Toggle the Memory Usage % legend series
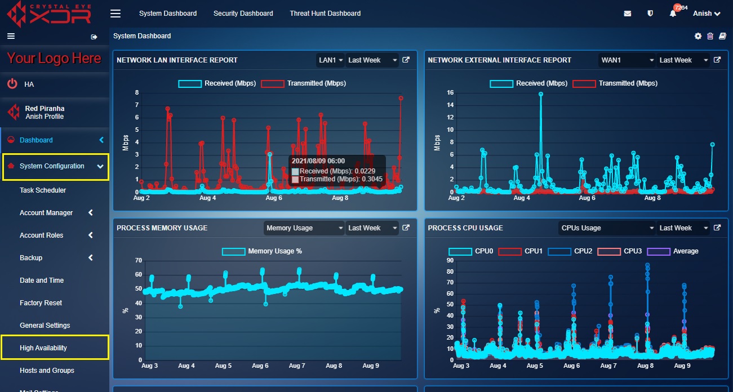This screenshot has height=392, width=733. point(262,251)
